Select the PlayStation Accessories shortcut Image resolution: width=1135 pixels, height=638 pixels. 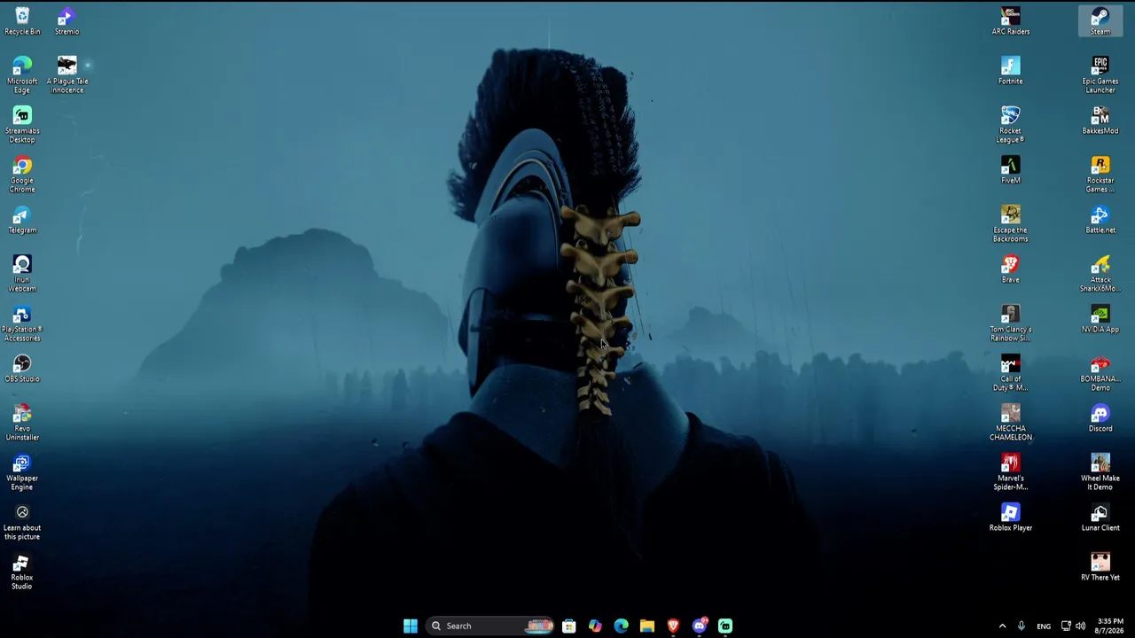point(22,323)
